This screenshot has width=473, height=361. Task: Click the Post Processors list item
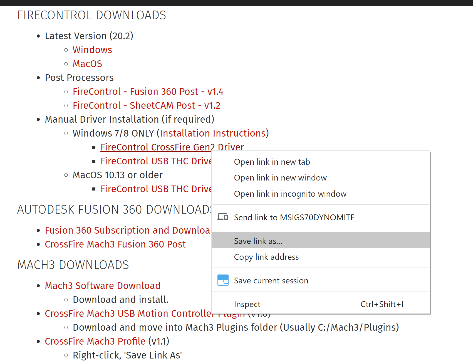click(x=79, y=78)
